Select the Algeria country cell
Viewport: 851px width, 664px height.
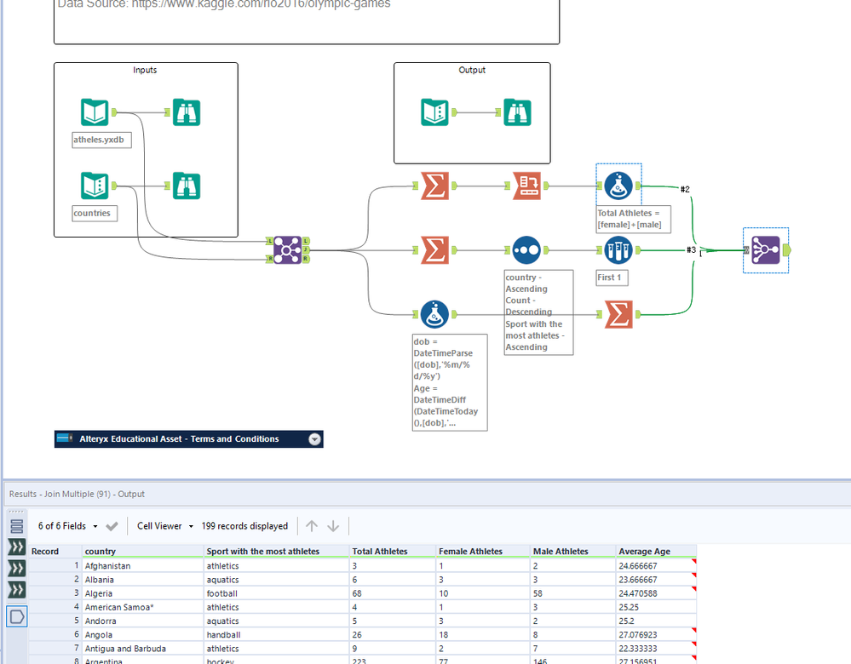point(143,593)
